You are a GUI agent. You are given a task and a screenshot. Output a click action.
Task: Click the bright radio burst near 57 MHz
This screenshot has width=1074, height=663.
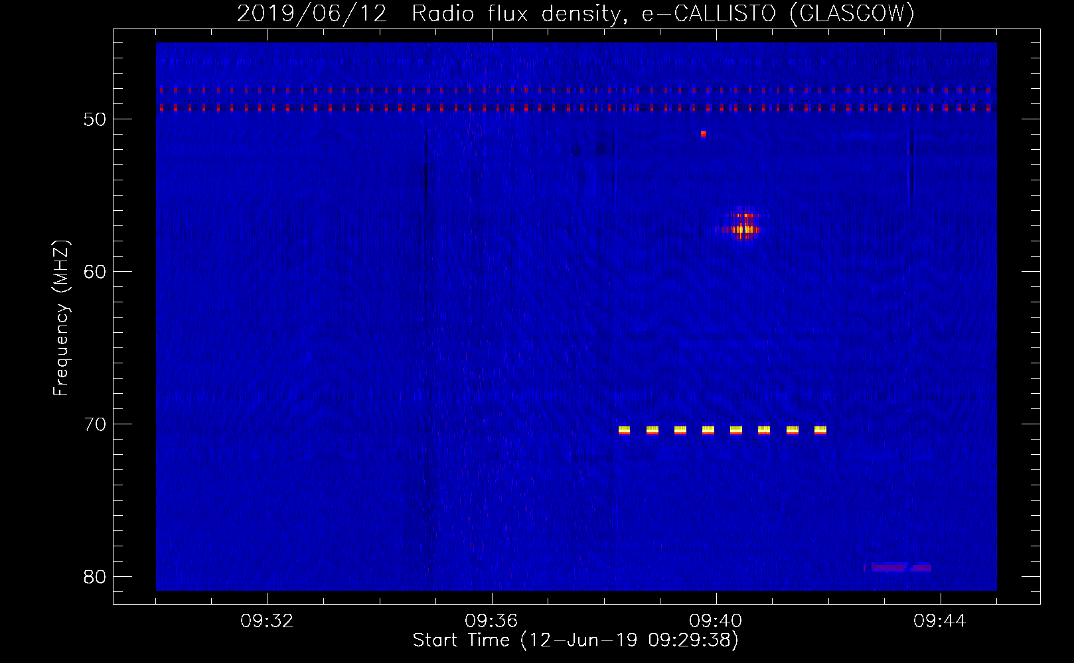pyautogui.click(x=741, y=225)
